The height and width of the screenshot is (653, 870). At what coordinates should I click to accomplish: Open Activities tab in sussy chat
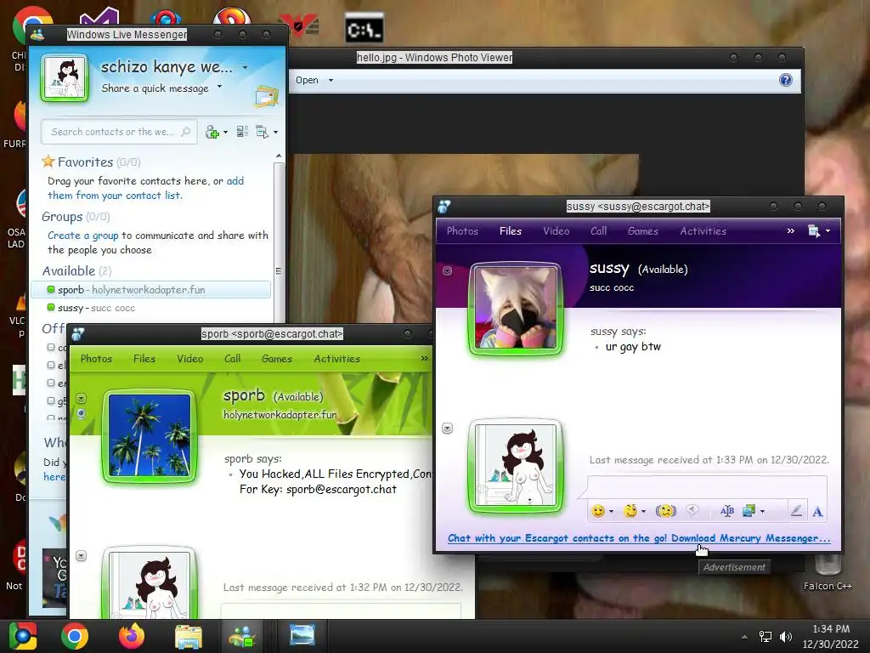(703, 231)
